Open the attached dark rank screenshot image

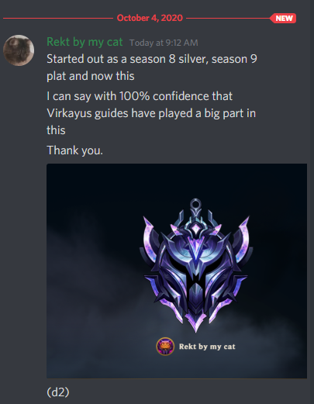click(x=177, y=271)
